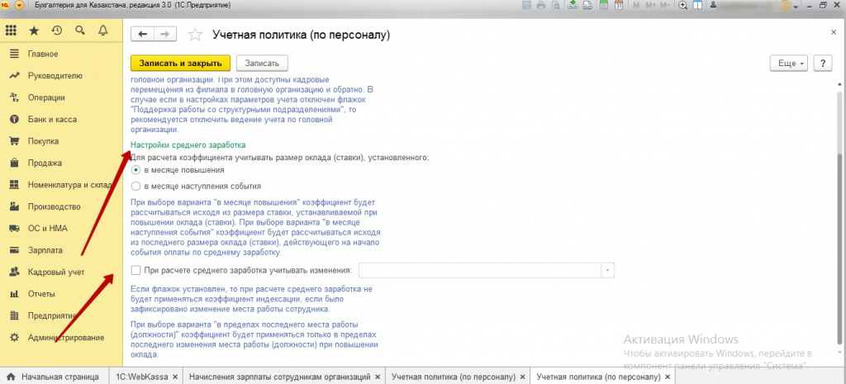
Task: Click the get link icon in title bar
Action: tap(573, 5)
